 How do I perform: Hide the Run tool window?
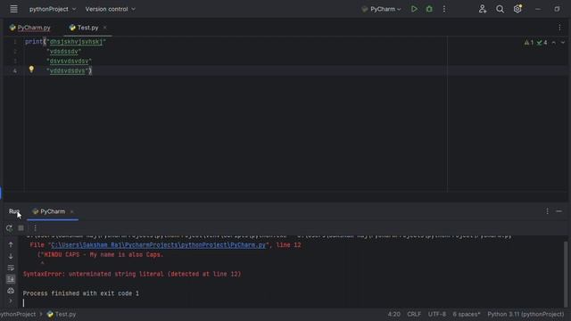click(x=559, y=211)
